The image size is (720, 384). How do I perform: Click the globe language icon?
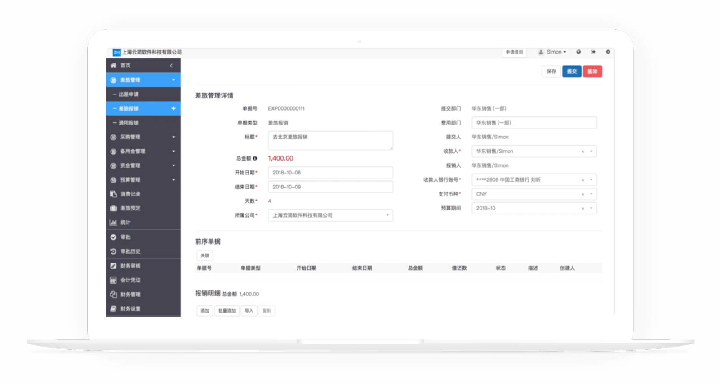point(578,52)
